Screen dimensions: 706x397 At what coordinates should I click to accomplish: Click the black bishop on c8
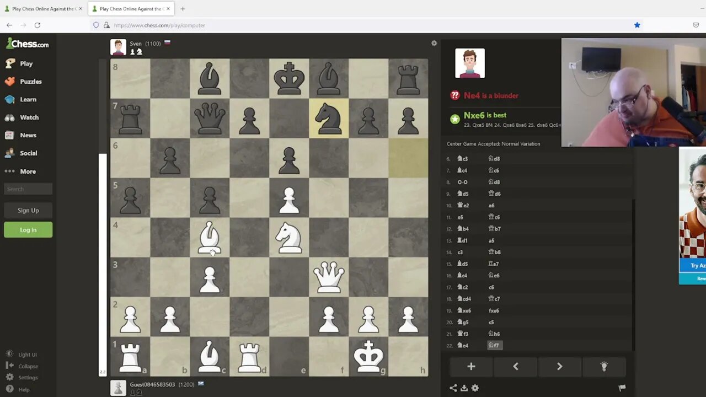pyautogui.click(x=210, y=78)
